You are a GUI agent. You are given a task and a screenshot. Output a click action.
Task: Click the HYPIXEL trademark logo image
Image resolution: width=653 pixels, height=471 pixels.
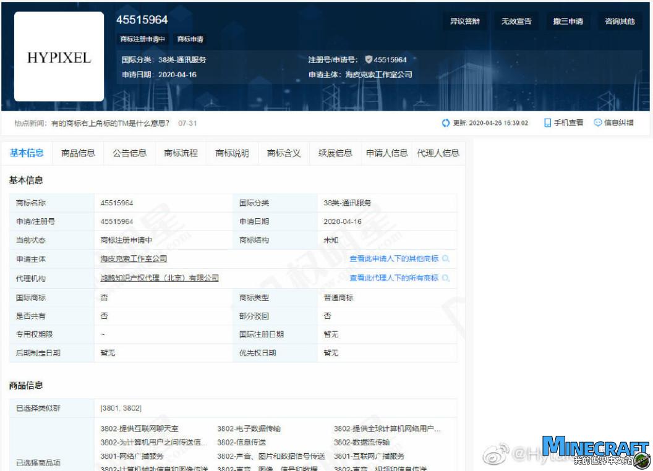58,57
